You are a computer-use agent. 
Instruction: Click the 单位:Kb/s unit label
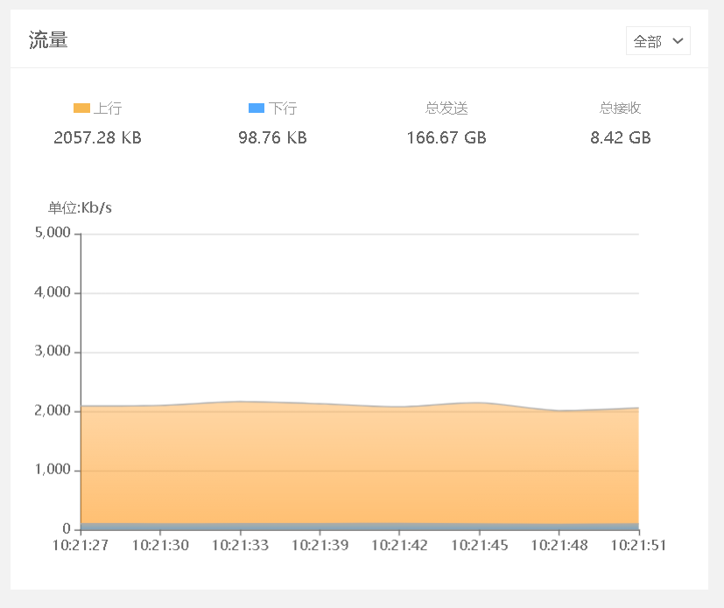[x=80, y=207]
